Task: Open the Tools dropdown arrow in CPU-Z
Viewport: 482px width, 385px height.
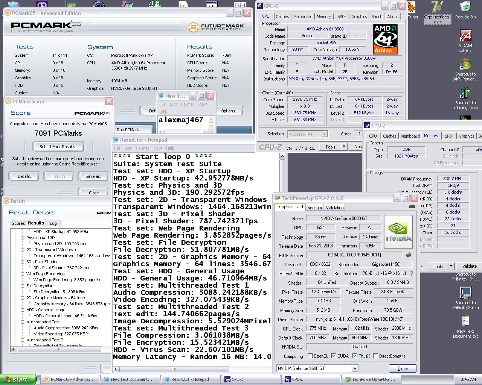Action: (343, 147)
